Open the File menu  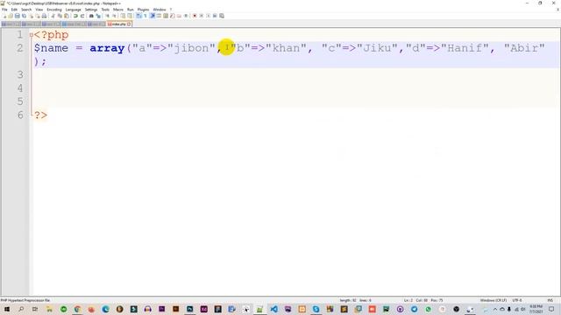[x=4, y=10]
